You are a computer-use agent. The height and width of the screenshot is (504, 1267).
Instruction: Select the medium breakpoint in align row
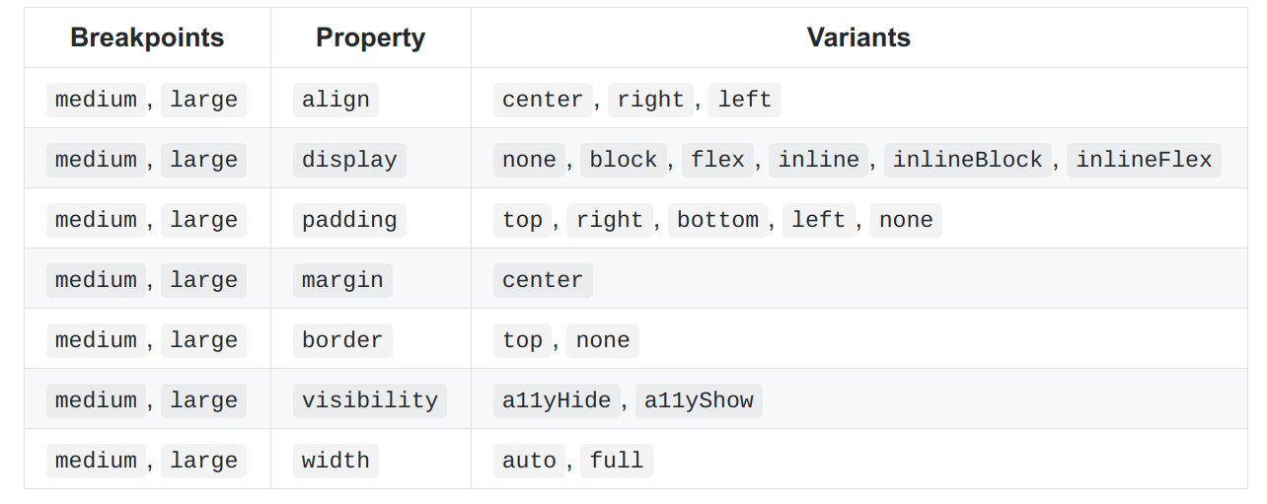tap(96, 100)
